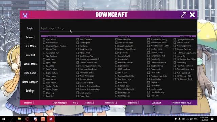Enable the Best Sky checkbox
Viewport: 217px width, 122px height.
pos(44,96)
